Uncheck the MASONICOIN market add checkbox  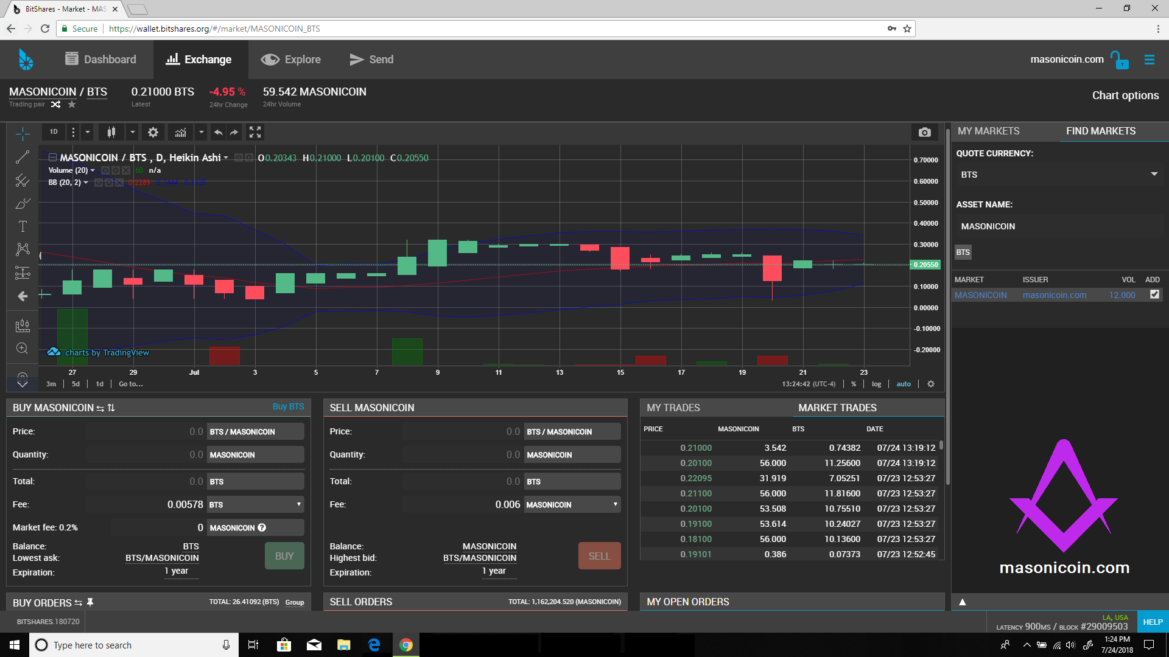tap(1154, 294)
